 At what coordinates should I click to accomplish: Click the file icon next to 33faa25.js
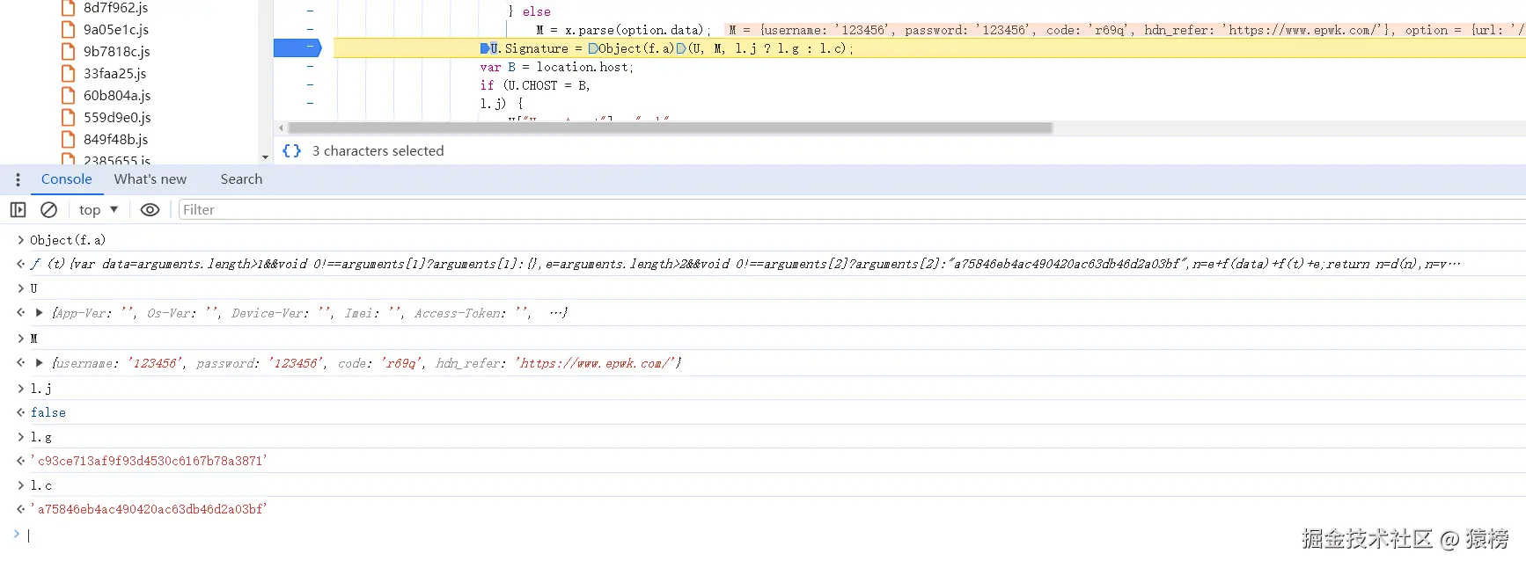click(x=68, y=73)
